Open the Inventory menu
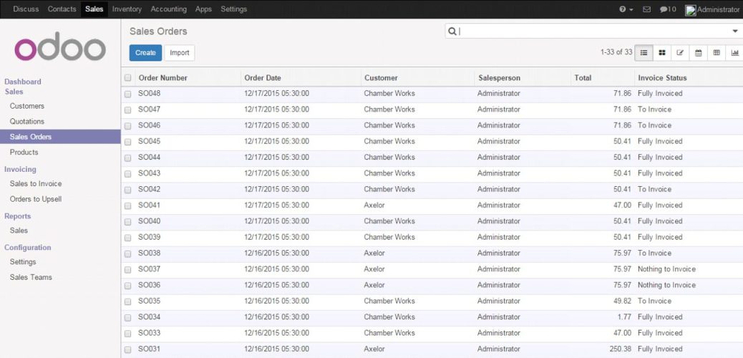Image resolution: width=743 pixels, height=358 pixels. [127, 9]
